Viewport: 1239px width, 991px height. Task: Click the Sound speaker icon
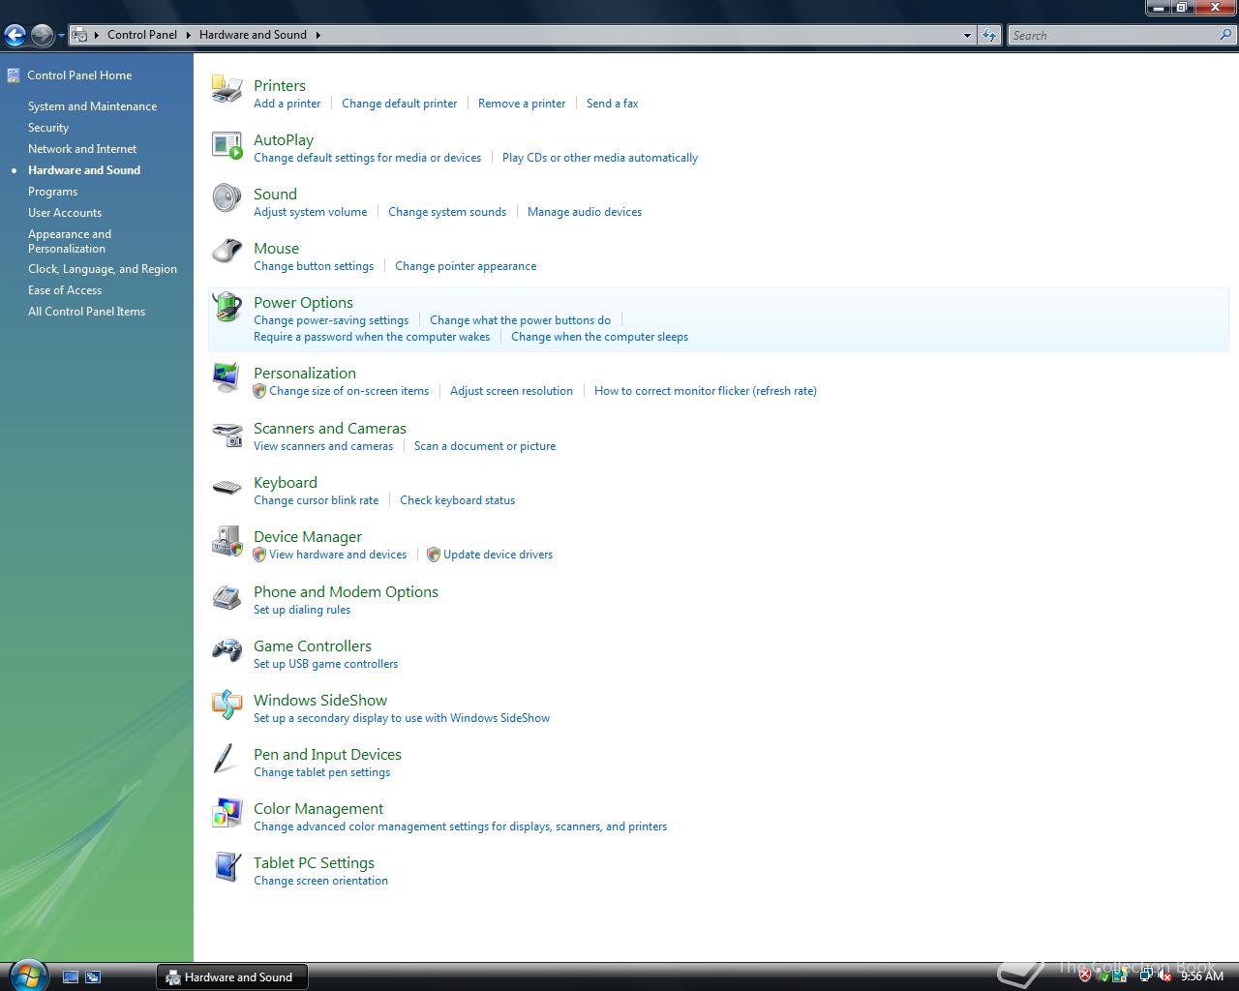point(227,198)
